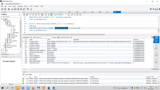This screenshot has width=160, height=90.
Task: Stop the query being executed
Action: [x=39, y=15]
